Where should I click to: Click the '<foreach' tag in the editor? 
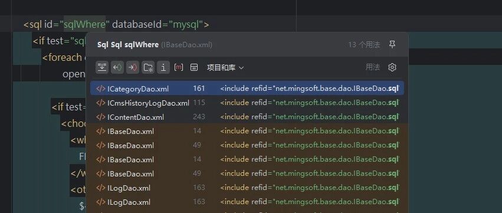pyautogui.click(x=62, y=57)
